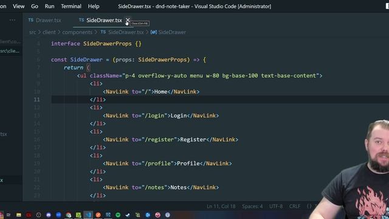This screenshot has width=389, height=219.
Task: Open Windows Task View in taskbar
Action: (x=9, y=215)
